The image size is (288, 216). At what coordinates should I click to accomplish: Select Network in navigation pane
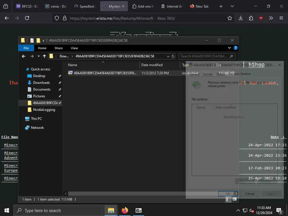[37, 128]
